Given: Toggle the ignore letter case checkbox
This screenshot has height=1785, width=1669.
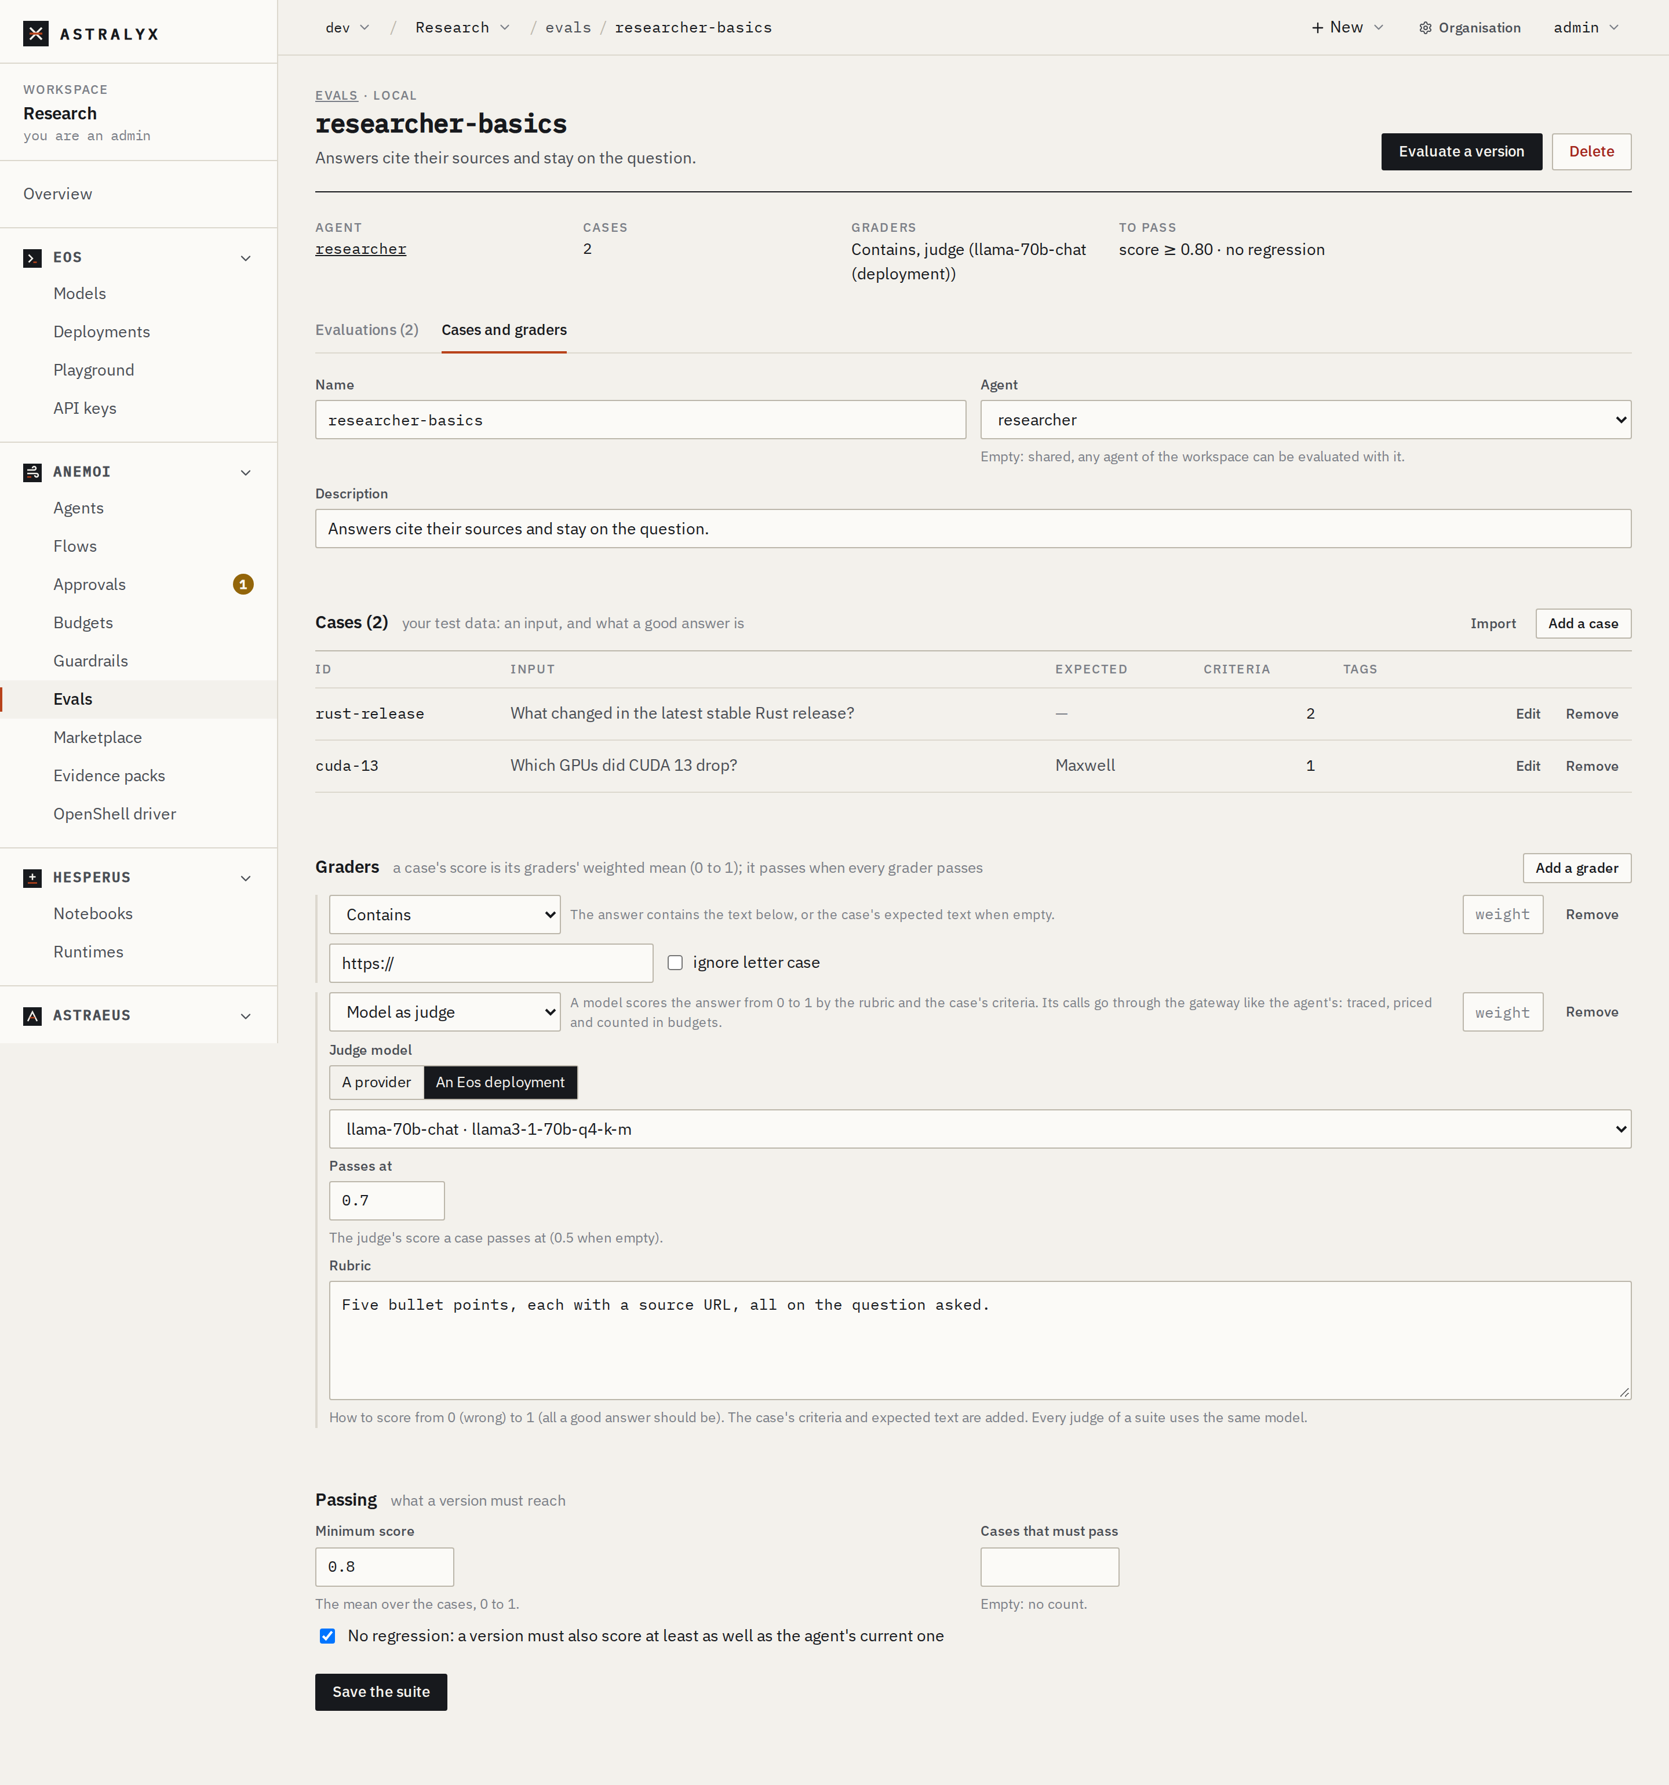Looking at the screenshot, I should pos(675,963).
